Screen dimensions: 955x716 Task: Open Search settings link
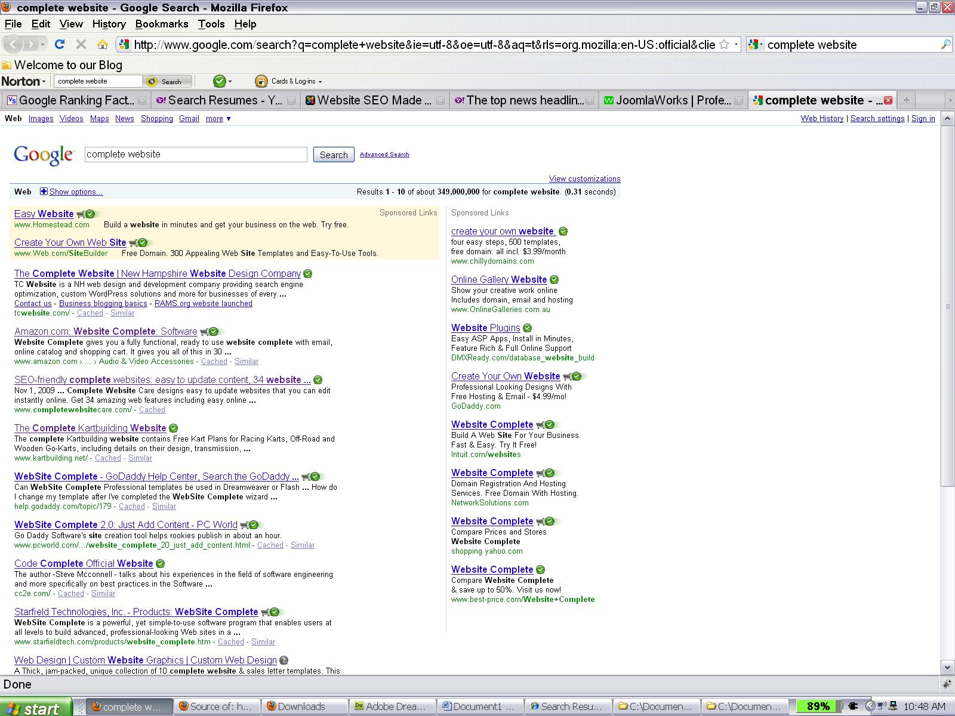click(x=877, y=119)
